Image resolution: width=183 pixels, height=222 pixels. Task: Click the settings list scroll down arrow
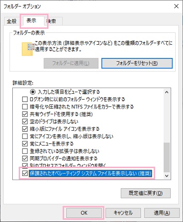point(167,176)
